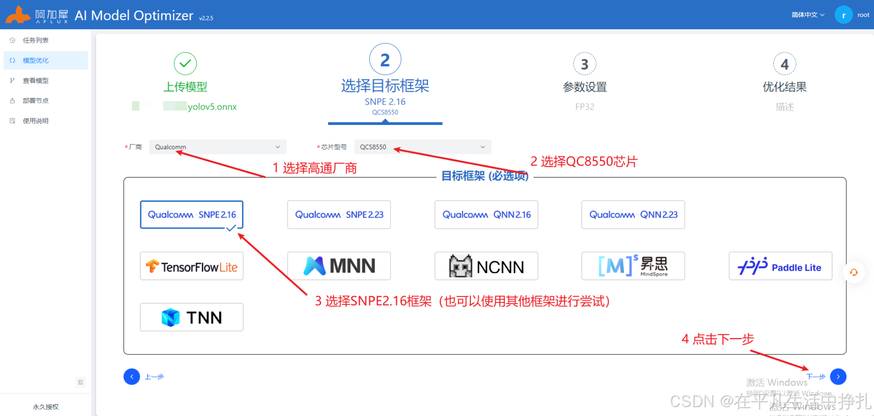Click the green checkmark upload step icon
874x416 pixels.
tap(185, 63)
